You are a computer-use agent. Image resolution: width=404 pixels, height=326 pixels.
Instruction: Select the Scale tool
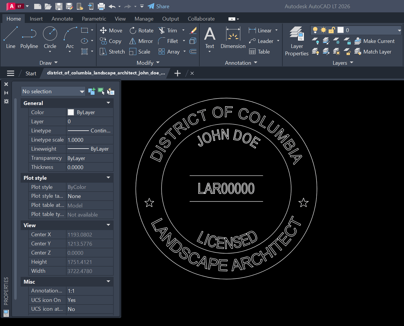pyautogui.click(x=140, y=51)
